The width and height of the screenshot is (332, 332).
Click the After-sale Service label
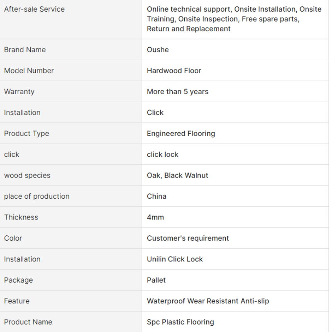point(34,9)
